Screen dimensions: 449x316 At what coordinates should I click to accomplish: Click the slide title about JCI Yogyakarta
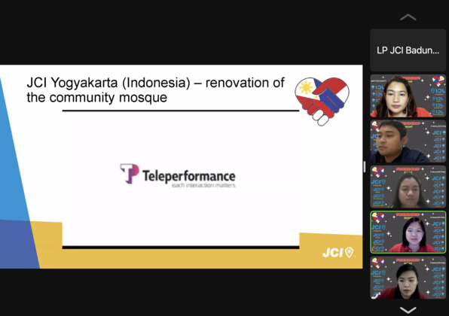155,90
